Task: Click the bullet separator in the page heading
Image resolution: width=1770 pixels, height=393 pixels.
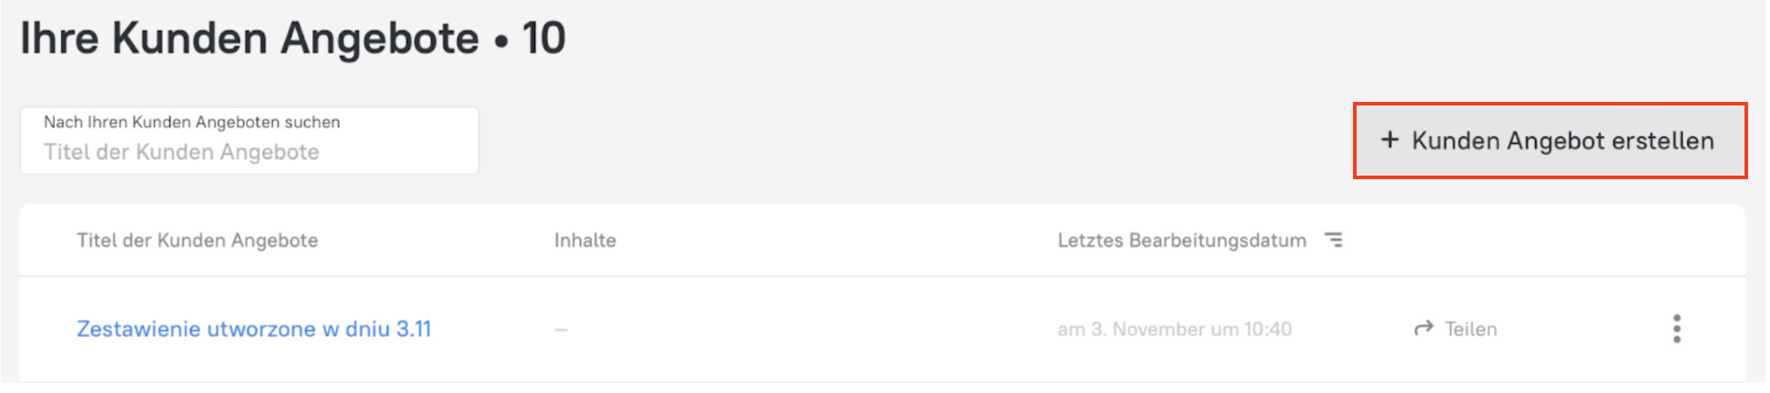Action: click(501, 42)
